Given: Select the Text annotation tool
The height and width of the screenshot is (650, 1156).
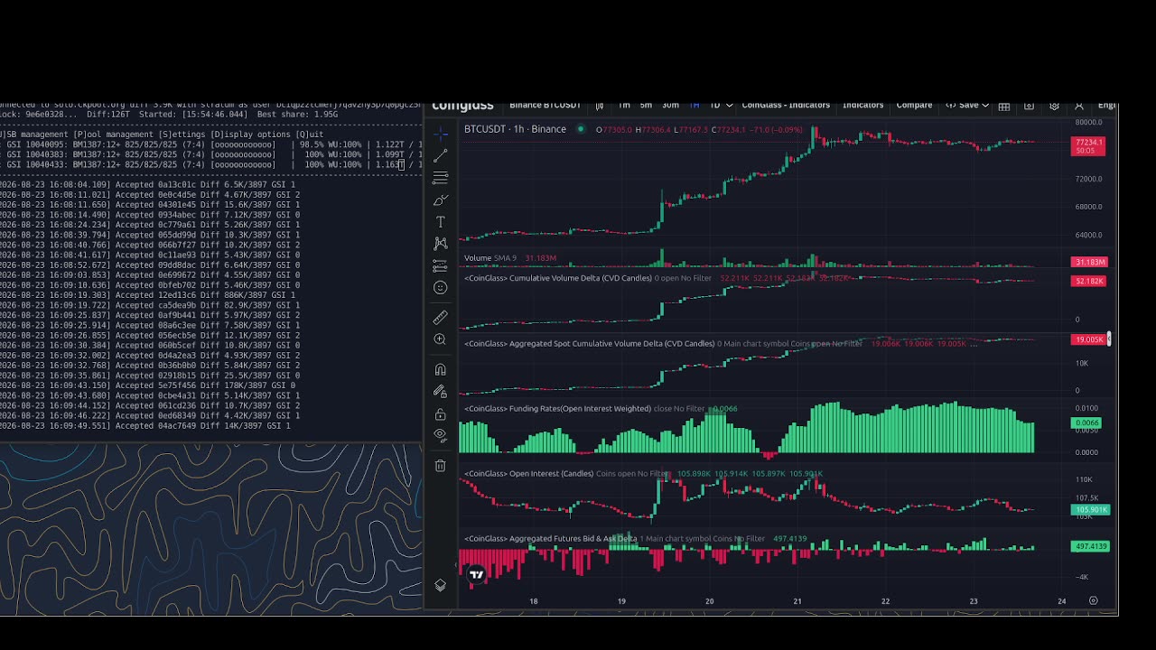Looking at the screenshot, I should pyautogui.click(x=440, y=221).
